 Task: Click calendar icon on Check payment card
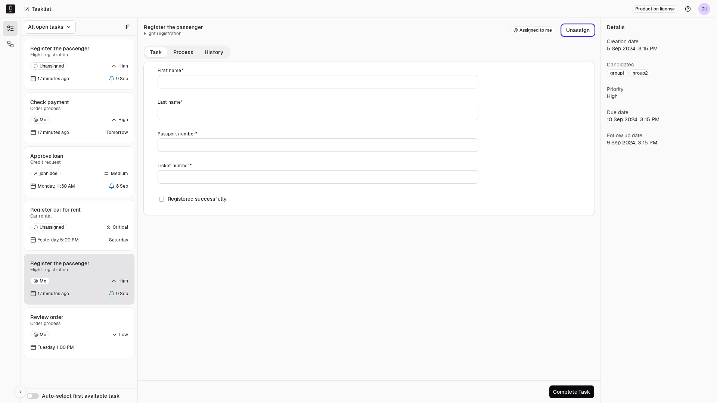(33, 132)
